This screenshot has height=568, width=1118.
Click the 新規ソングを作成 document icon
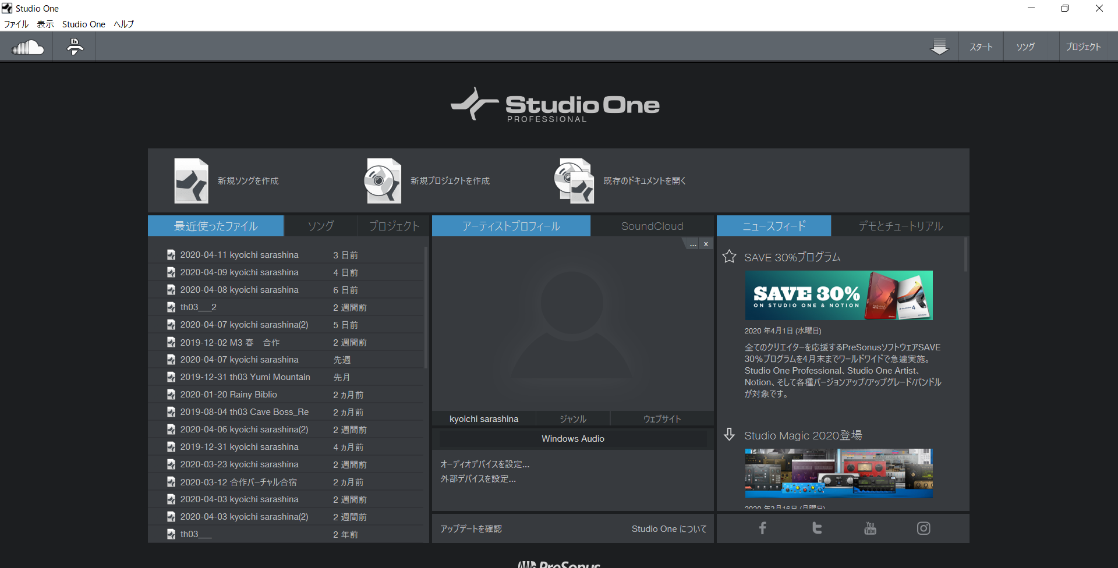(191, 181)
